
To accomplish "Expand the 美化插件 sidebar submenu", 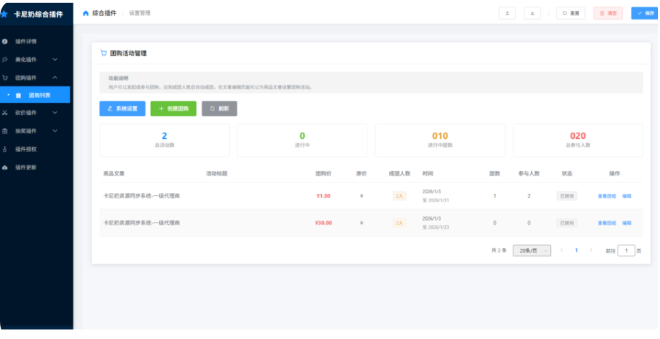I will click(55, 60).
